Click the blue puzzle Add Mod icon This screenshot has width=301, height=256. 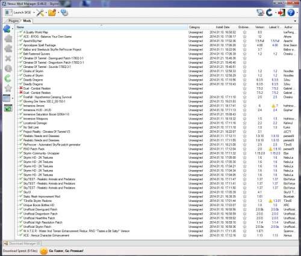pos(7,29)
